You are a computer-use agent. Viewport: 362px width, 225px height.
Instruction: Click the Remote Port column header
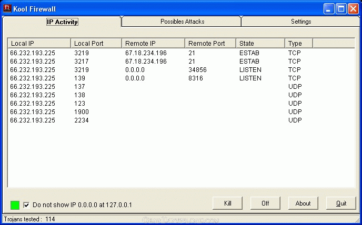click(210, 44)
